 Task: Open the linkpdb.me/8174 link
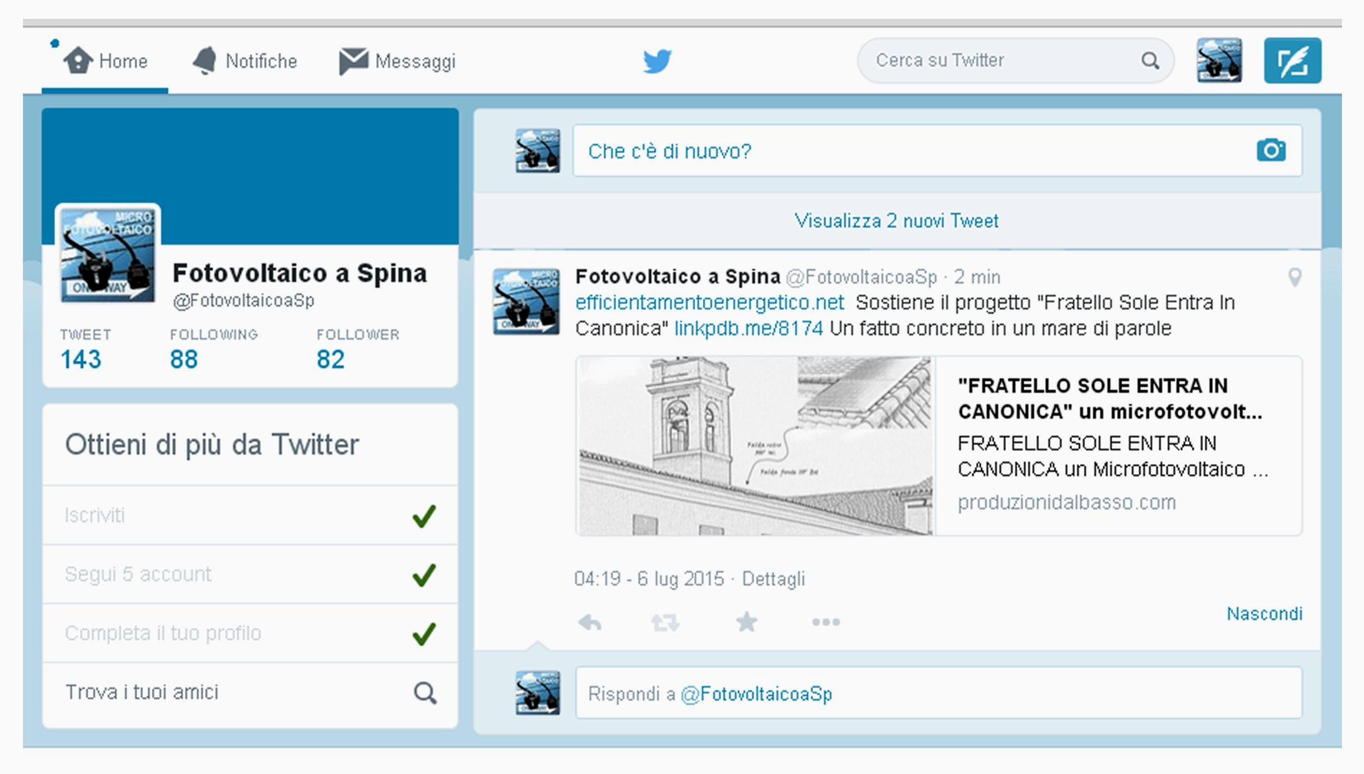(748, 329)
